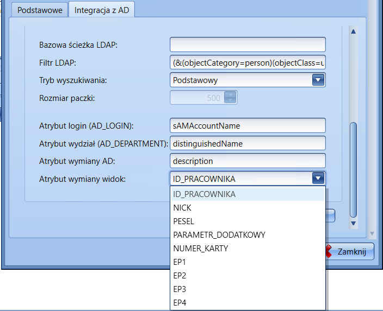
Task: Click the inner vertical scrollbar thumb
Action: pyautogui.click(x=353, y=170)
